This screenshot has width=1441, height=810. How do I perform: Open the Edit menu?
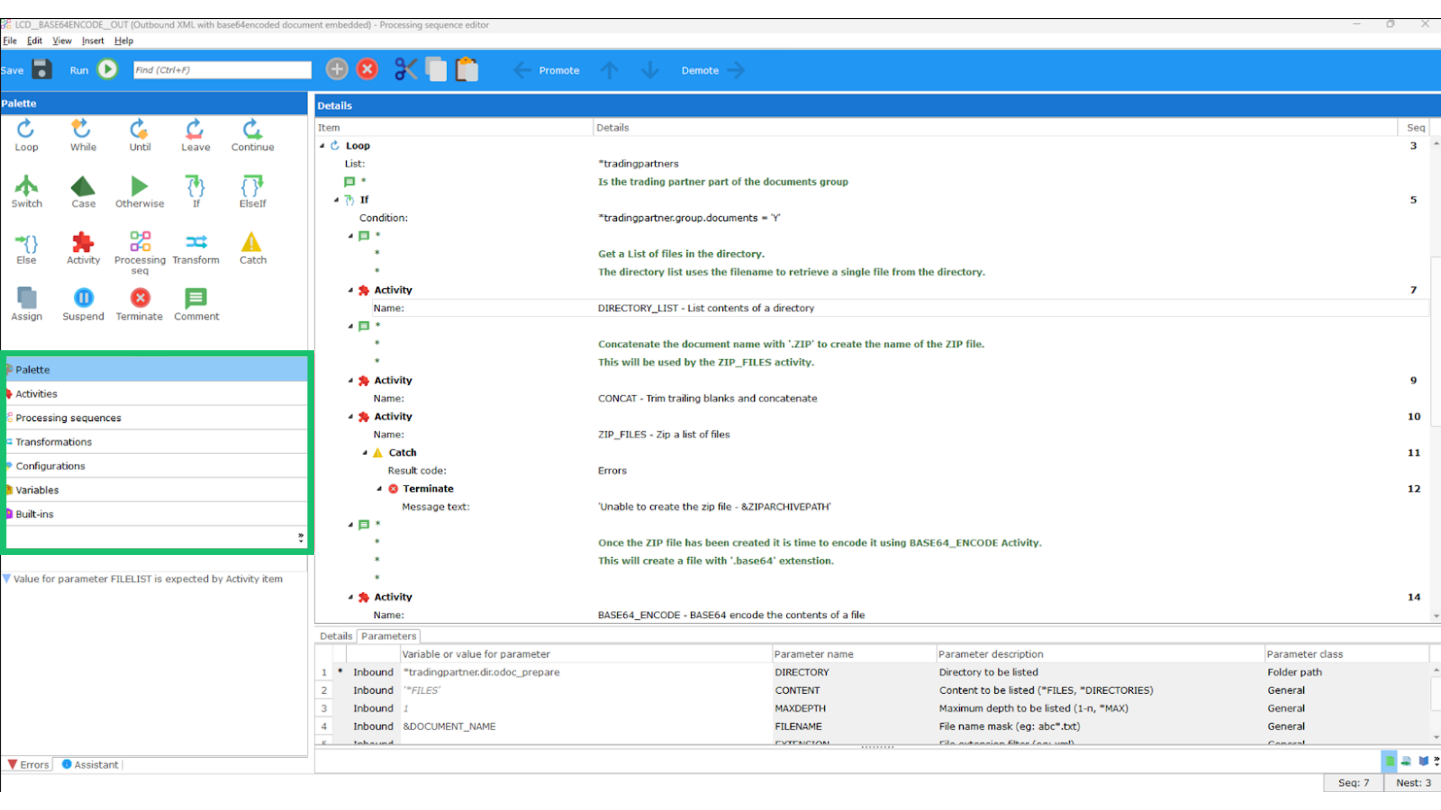point(34,40)
